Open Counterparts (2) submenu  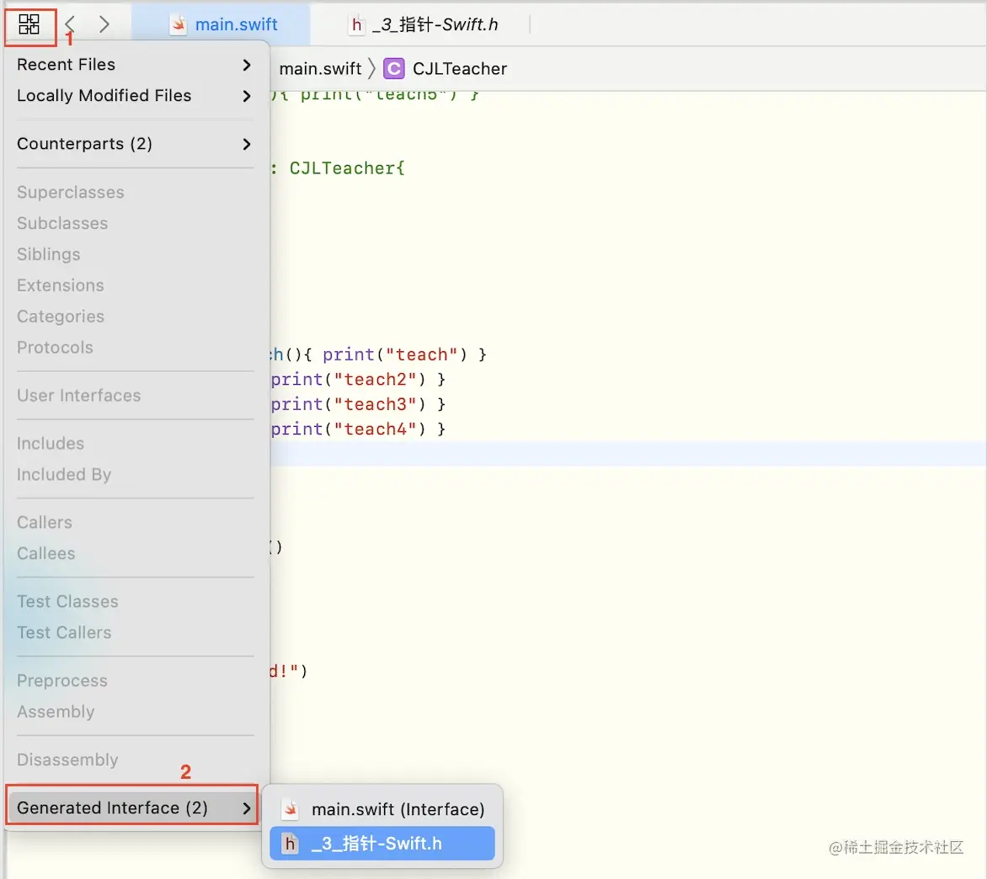click(135, 143)
